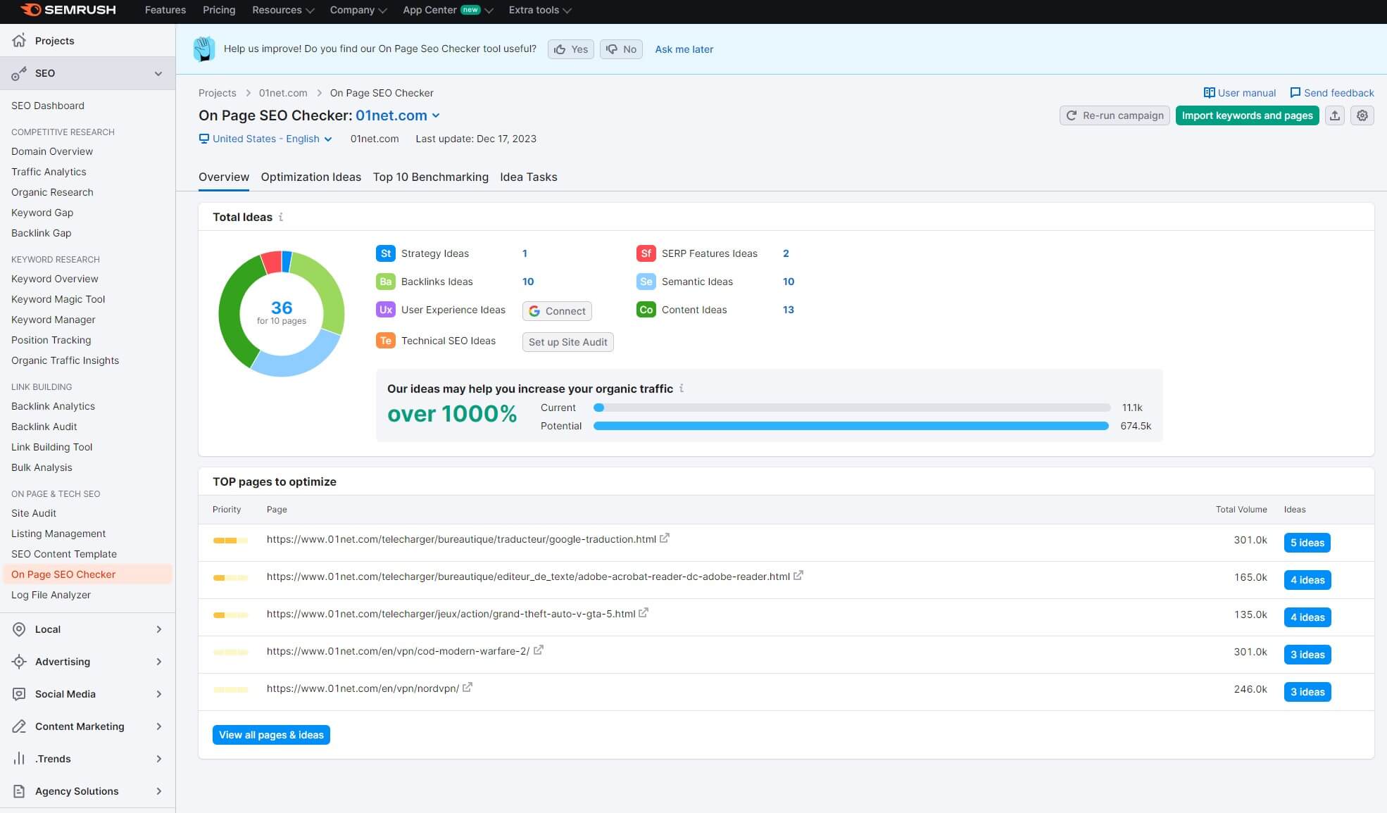Image resolution: width=1387 pixels, height=813 pixels.
Task: Click the On Page SEO Checker sidebar icon
Action: [x=63, y=574]
